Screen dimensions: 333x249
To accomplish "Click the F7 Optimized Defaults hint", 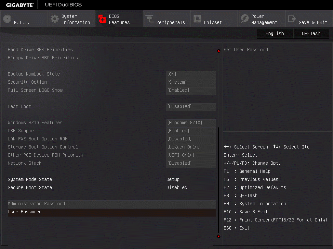I will [x=255, y=188].
